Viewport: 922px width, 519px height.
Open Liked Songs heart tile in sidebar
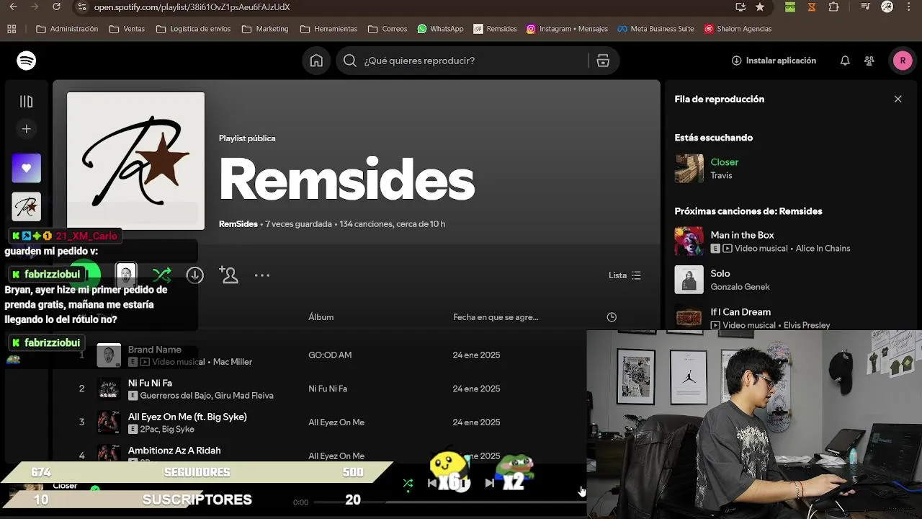[27, 168]
